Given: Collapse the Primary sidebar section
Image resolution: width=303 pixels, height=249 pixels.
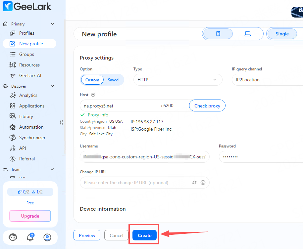Looking at the screenshot, I should [52, 24].
